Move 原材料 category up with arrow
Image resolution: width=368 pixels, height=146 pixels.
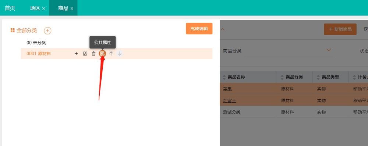click(111, 54)
